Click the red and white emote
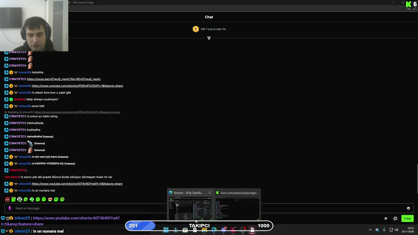418x235 pixels. click(x=50, y=199)
